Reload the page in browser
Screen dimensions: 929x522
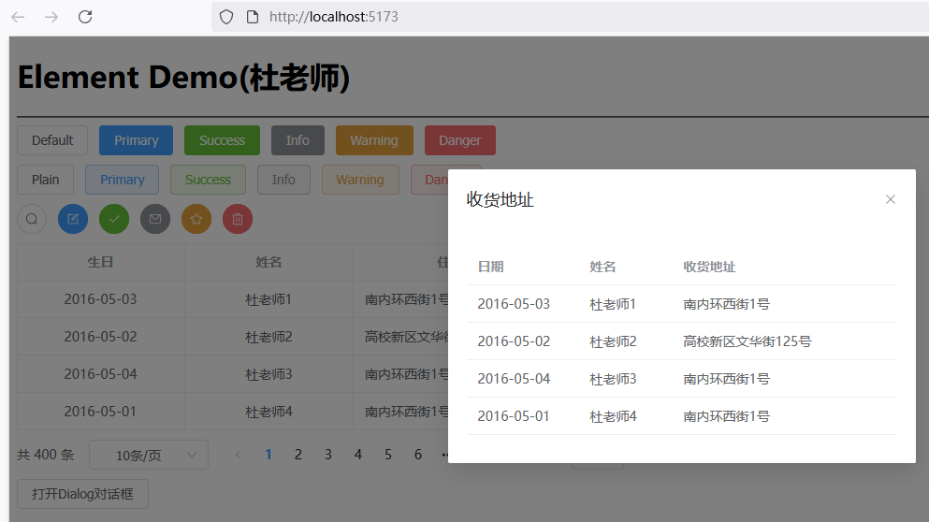coord(85,17)
